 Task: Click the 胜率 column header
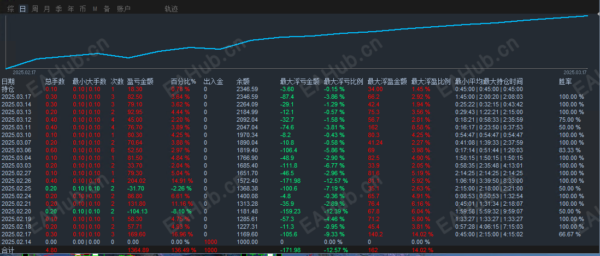[566, 81]
